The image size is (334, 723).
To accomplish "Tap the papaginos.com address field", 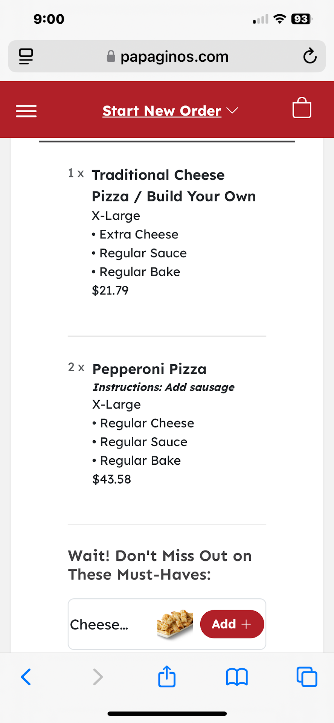I will click(x=174, y=56).
